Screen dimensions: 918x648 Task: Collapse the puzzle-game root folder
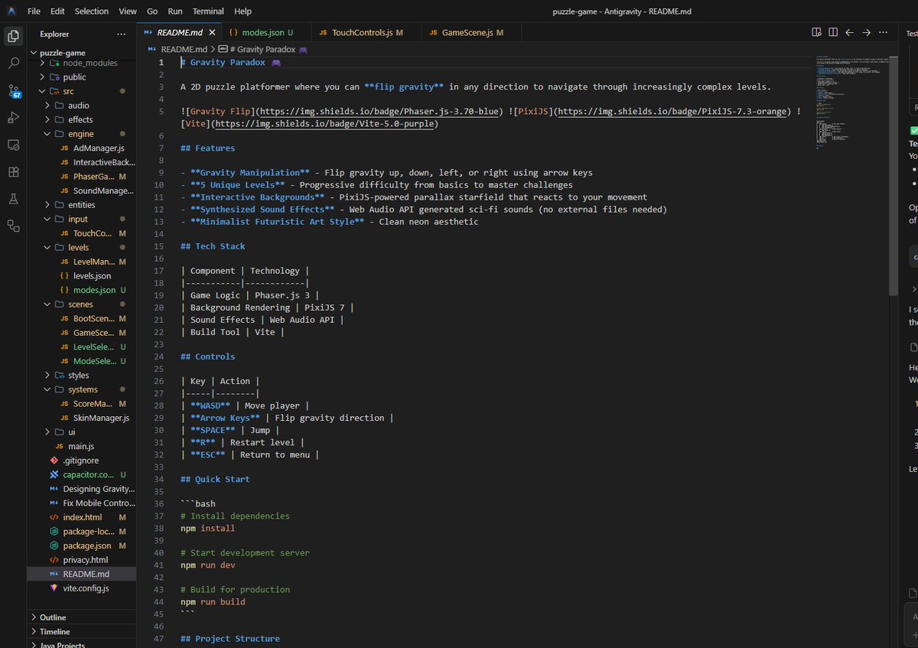(81, 52)
